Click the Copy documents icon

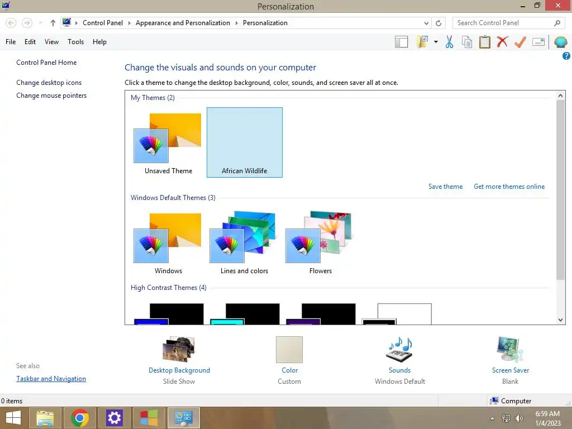point(467,42)
